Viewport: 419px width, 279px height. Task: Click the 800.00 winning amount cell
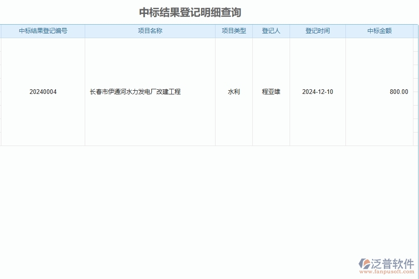399,92
